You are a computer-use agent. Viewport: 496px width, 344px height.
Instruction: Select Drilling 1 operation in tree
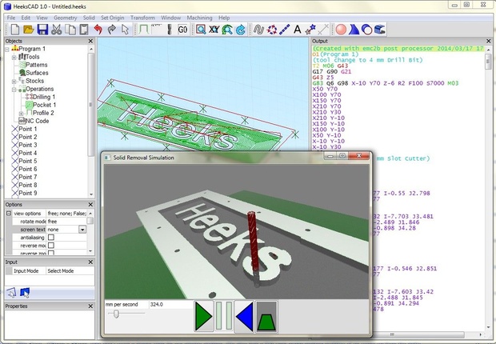pos(41,97)
